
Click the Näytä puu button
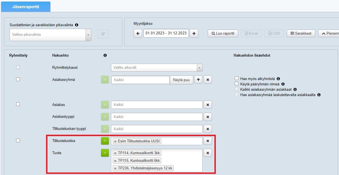[181, 80]
